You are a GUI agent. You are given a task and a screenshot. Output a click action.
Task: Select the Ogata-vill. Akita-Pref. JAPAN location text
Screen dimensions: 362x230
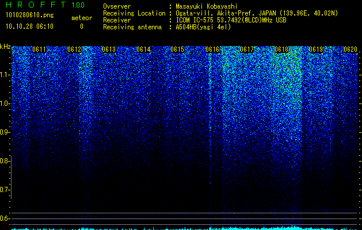tap(257, 13)
